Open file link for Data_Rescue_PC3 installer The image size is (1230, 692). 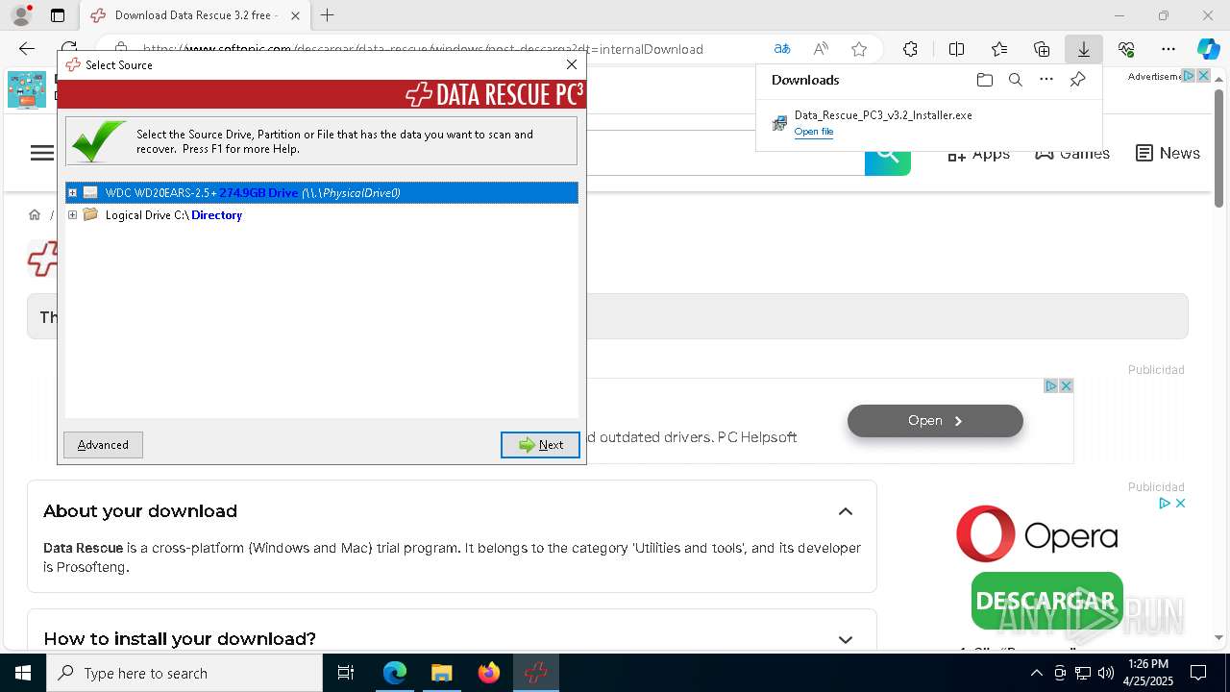click(813, 132)
